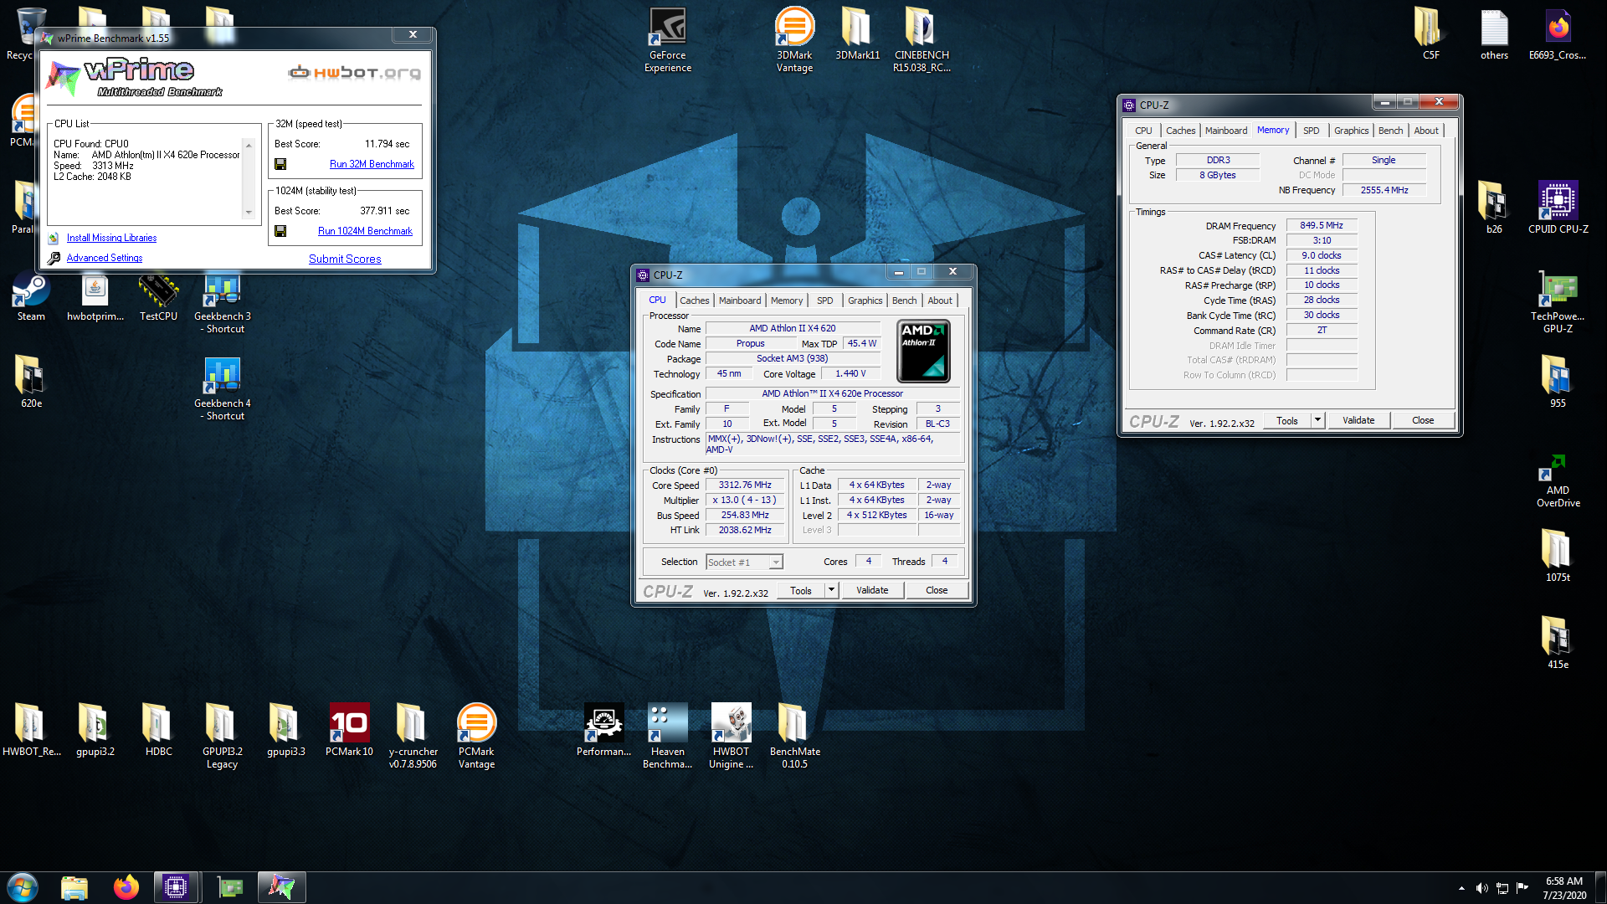The image size is (1607, 904).
Task: Select SPD tab in Memory CPU-Z window
Action: (x=1312, y=131)
